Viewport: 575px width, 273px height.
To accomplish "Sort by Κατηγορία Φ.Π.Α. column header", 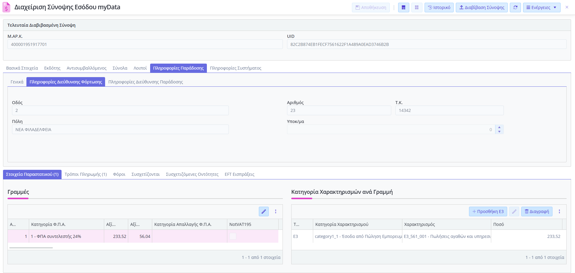I will pyautogui.click(x=66, y=224).
